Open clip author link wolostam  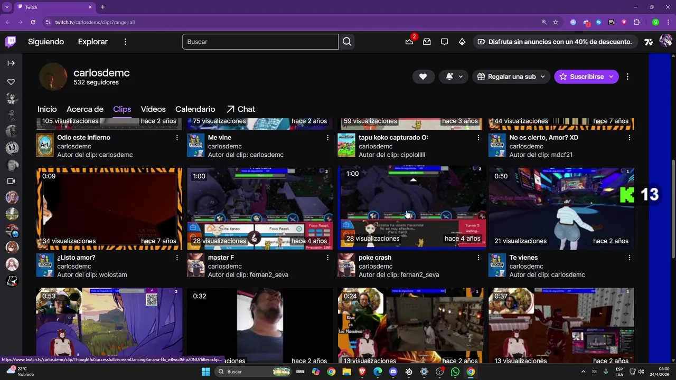click(x=113, y=274)
